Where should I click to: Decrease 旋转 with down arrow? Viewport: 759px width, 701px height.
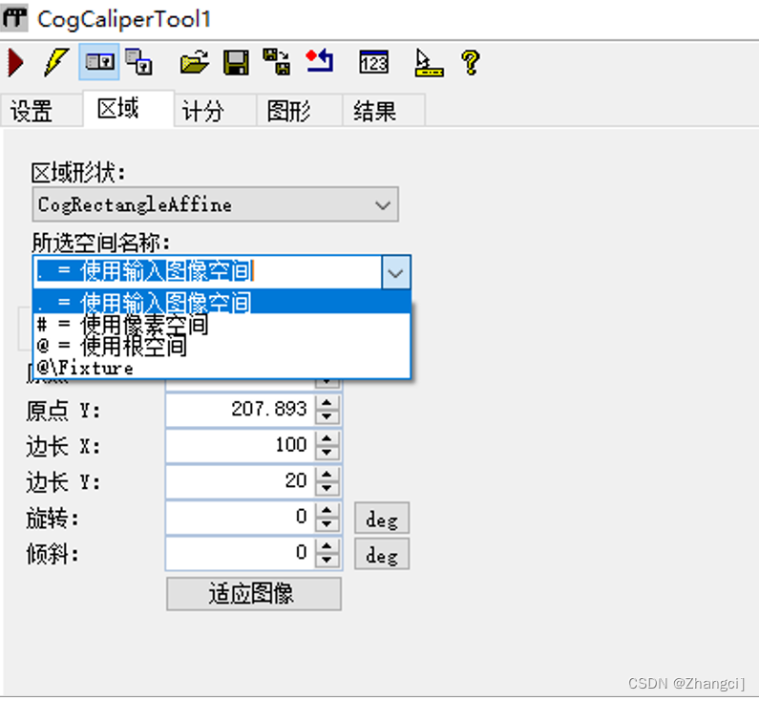pyautogui.click(x=327, y=523)
